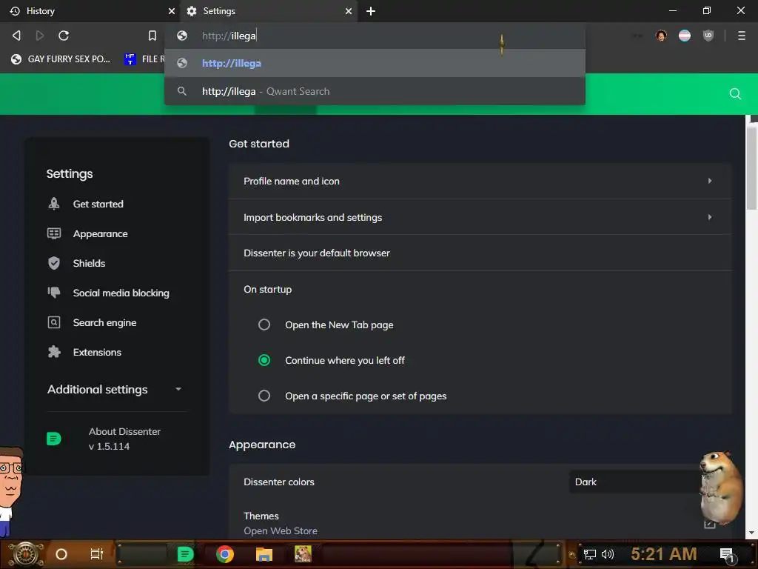Go back with the back arrow

pos(16,36)
